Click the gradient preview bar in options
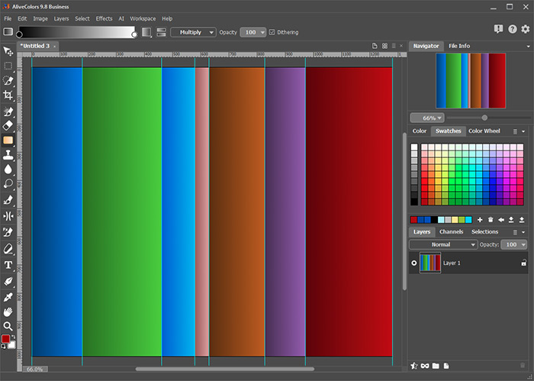 coord(77,32)
